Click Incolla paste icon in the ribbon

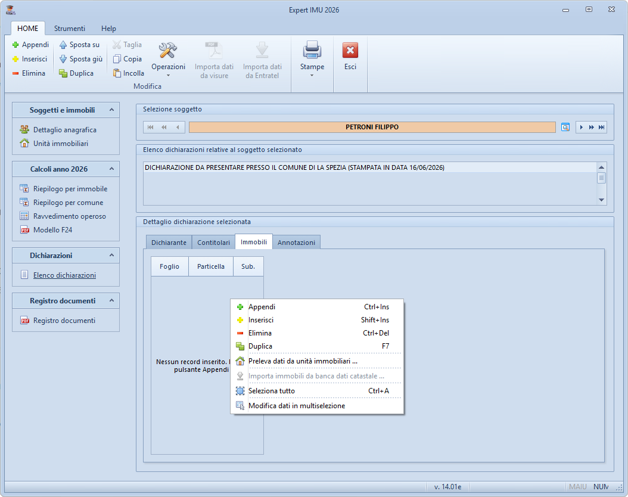117,73
